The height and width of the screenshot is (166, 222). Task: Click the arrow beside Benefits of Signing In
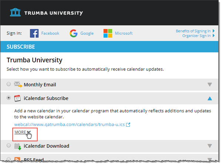click(x=213, y=31)
